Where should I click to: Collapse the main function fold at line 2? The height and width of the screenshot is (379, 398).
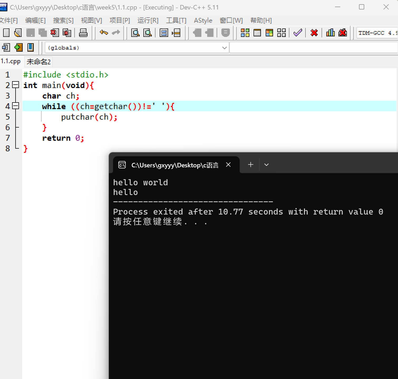click(16, 85)
